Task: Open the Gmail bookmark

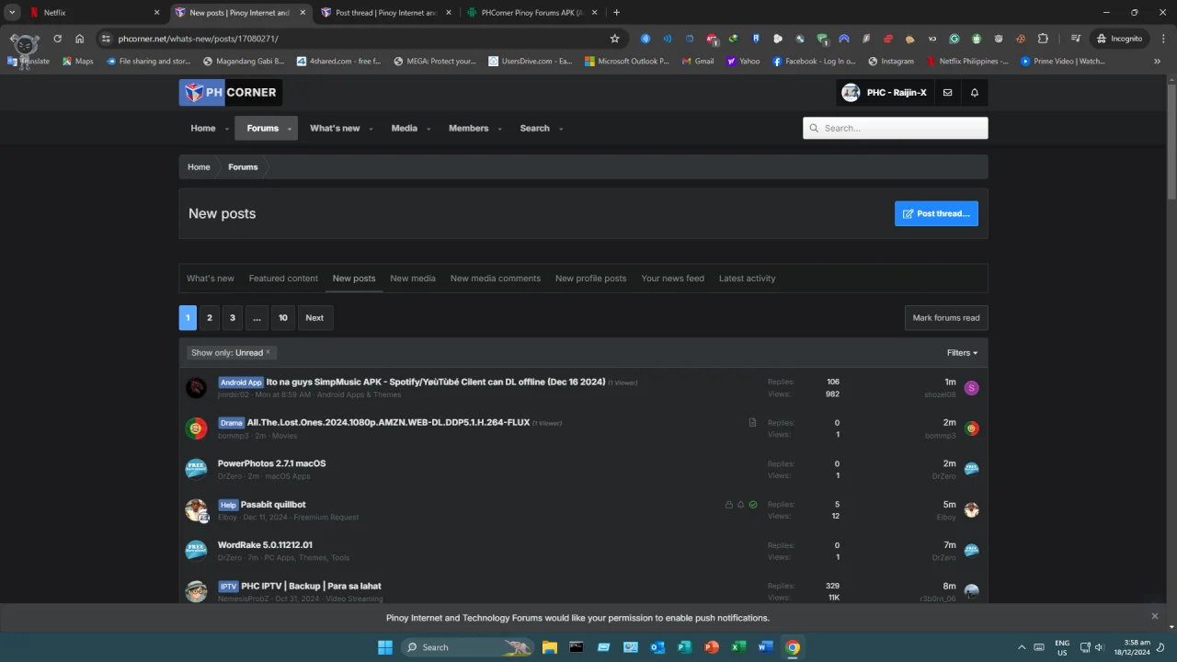Action: pos(698,62)
